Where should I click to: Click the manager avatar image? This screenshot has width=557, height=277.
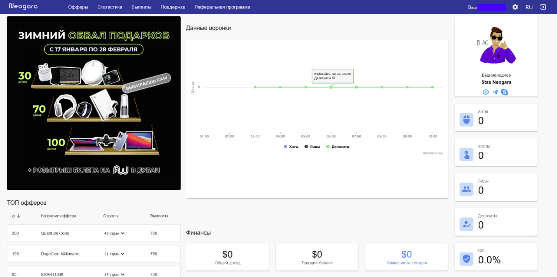[496, 46]
